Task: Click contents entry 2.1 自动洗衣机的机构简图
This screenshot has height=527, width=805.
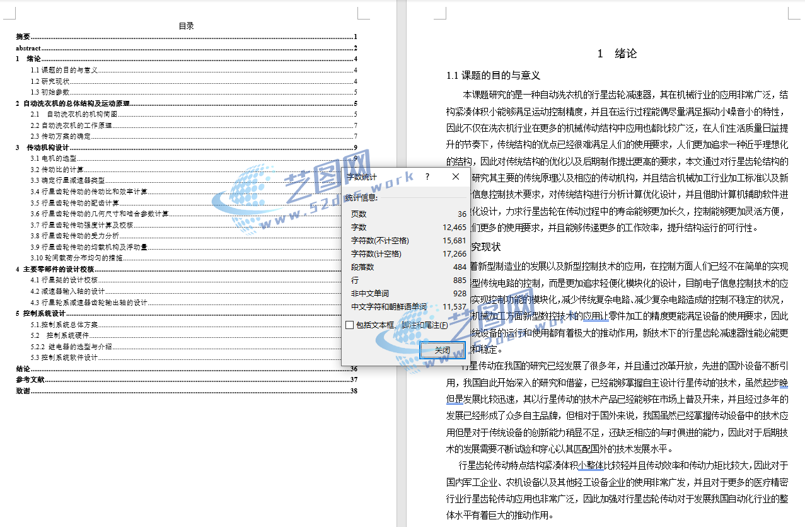Action: (194, 114)
